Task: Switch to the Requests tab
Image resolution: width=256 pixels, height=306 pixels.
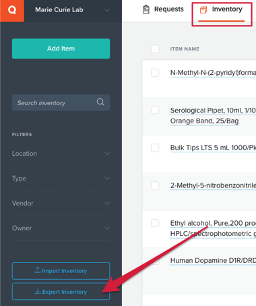Action: pyautogui.click(x=163, y=9)
